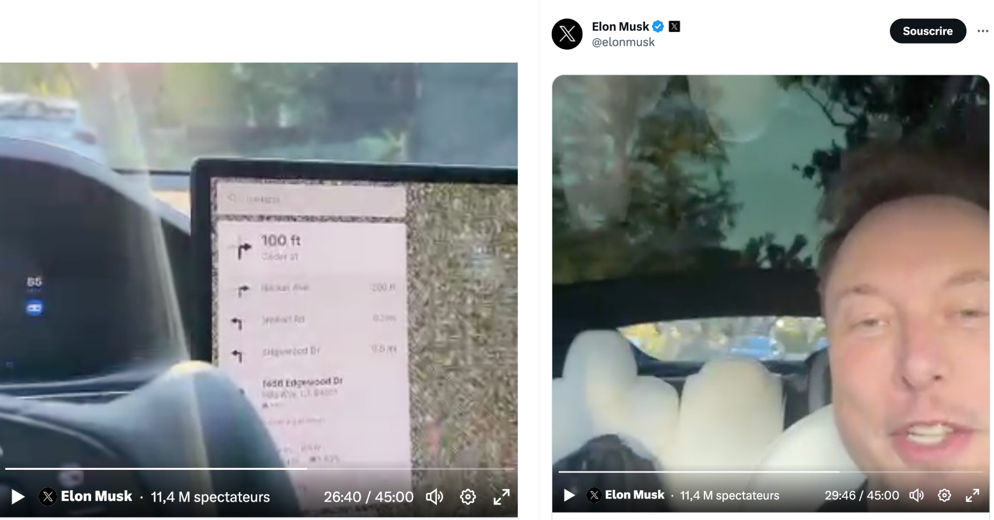994x520 pixels.
Task: Open settings gear on right video
Action: (x=944, y=495)
